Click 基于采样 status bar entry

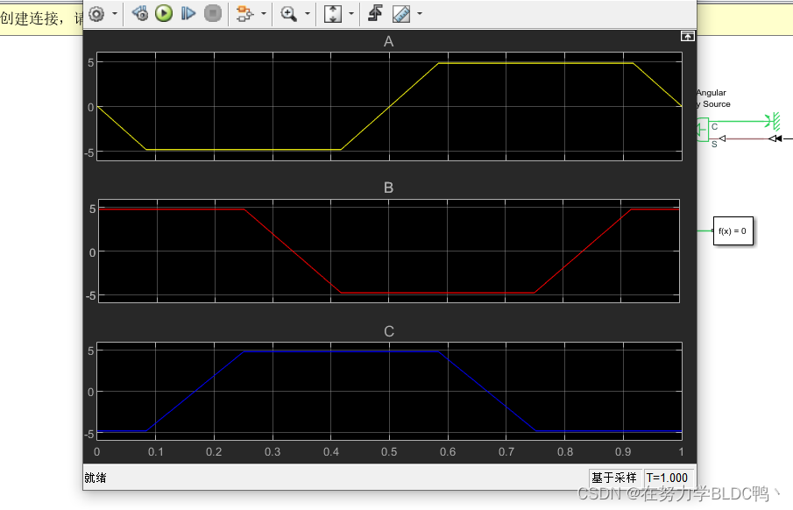click(x=614, y=478)
